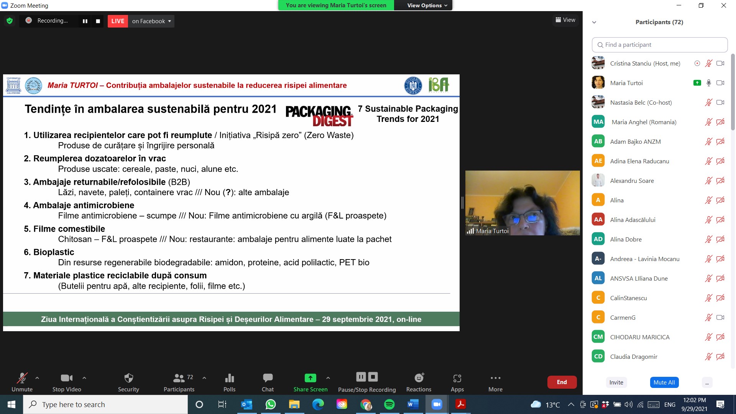
Task: Click the Invite button
Action: tap(616, 382)
